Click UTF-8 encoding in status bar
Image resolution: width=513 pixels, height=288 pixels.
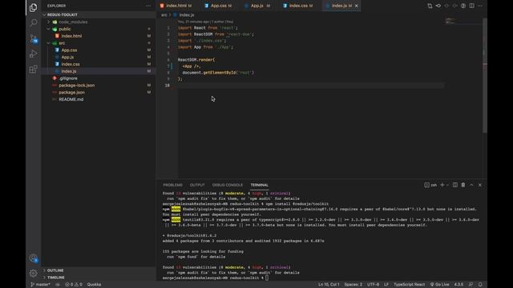373,285
